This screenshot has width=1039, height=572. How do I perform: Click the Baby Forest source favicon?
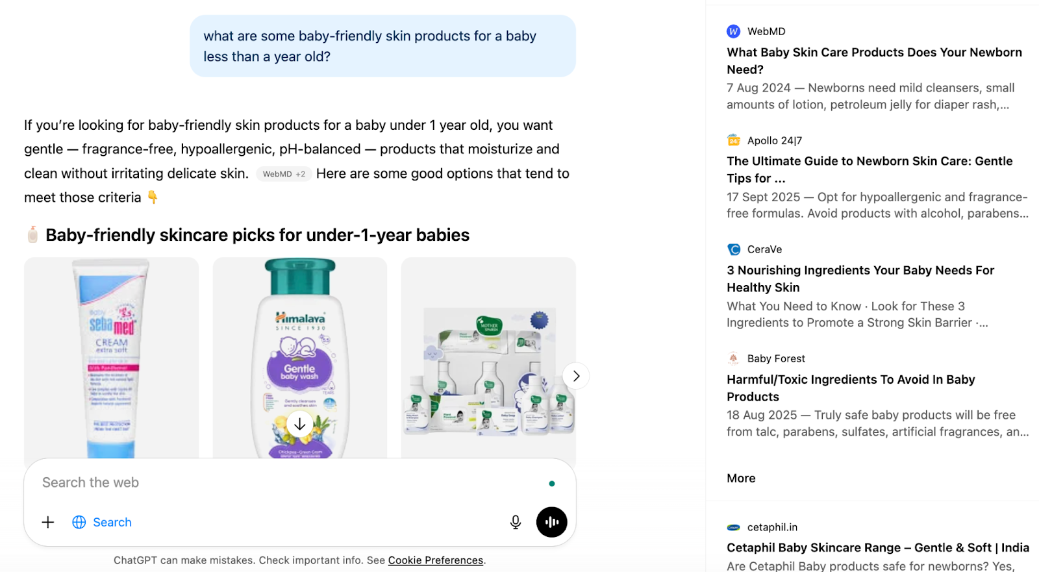pyautogui.click(x=733, y=358)
